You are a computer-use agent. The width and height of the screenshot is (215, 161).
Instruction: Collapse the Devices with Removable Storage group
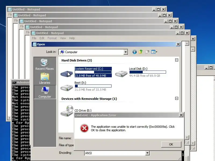click(x=177, y=98)
